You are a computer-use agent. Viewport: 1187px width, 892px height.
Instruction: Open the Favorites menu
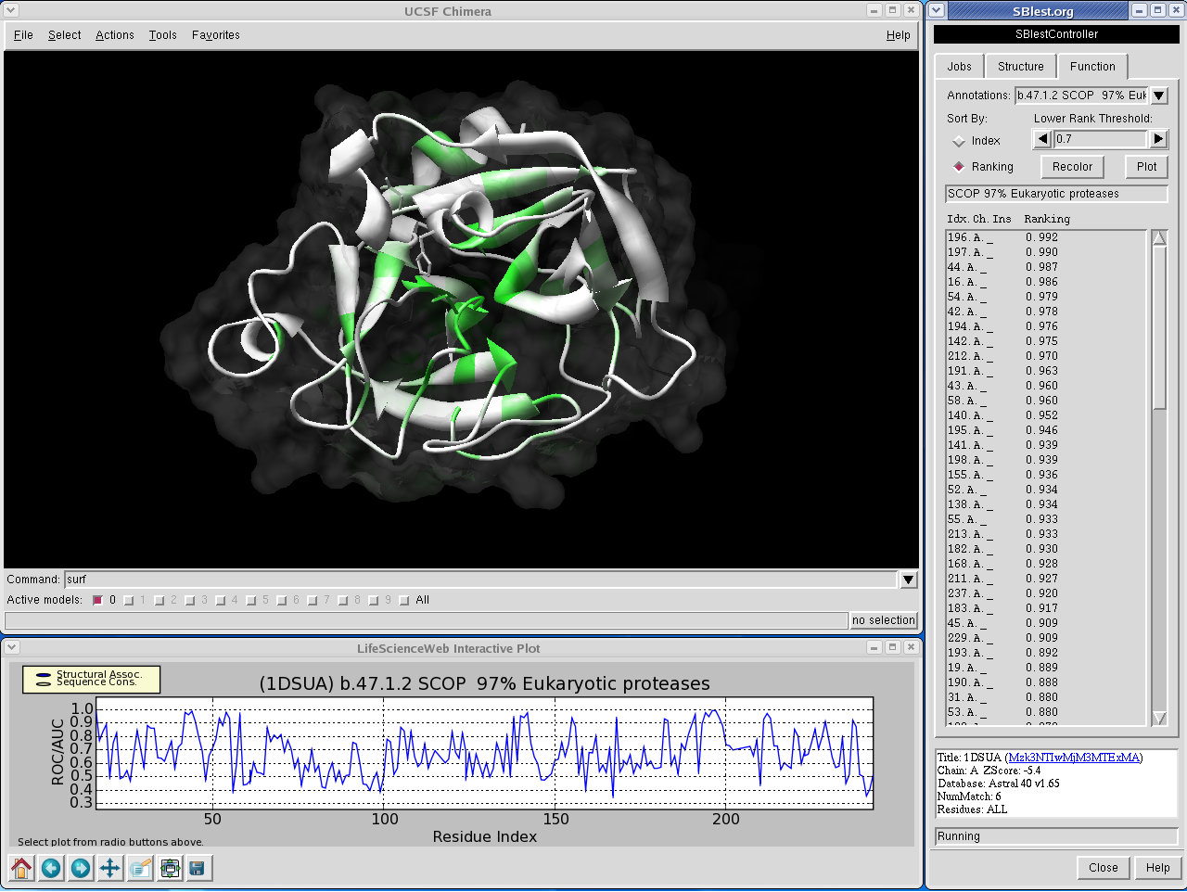(x=216, y=35)
